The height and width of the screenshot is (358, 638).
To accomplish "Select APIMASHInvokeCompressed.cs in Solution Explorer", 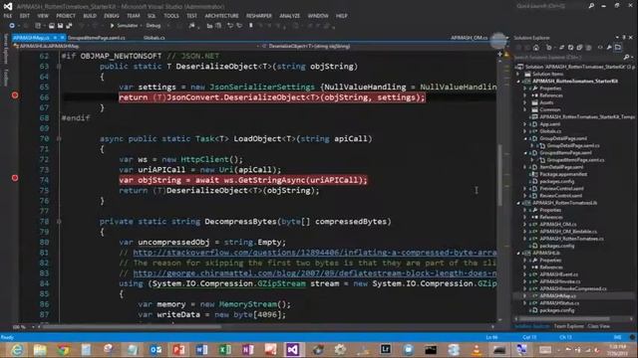I will pyautogui.click(x=573, y=289).
